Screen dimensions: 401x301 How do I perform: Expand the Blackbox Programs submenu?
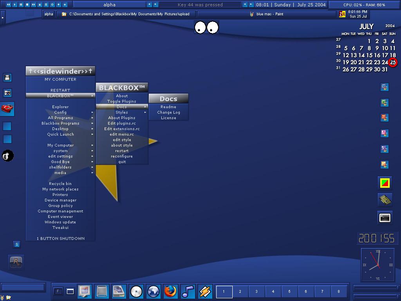click(60, 123)
